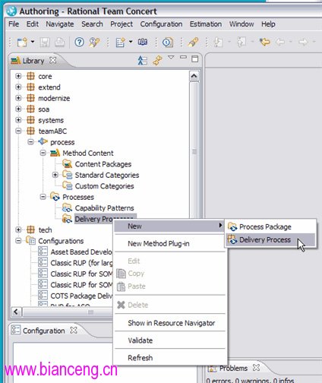This screenshot has height=383, width=322.
Task: Select Classic RUP (for large) configuration
Action: tap(81, 263)
